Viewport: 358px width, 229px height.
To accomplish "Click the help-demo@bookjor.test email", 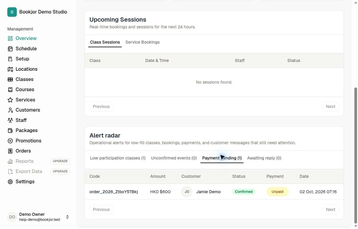I will pyautogui.click(x=40, y=220).
